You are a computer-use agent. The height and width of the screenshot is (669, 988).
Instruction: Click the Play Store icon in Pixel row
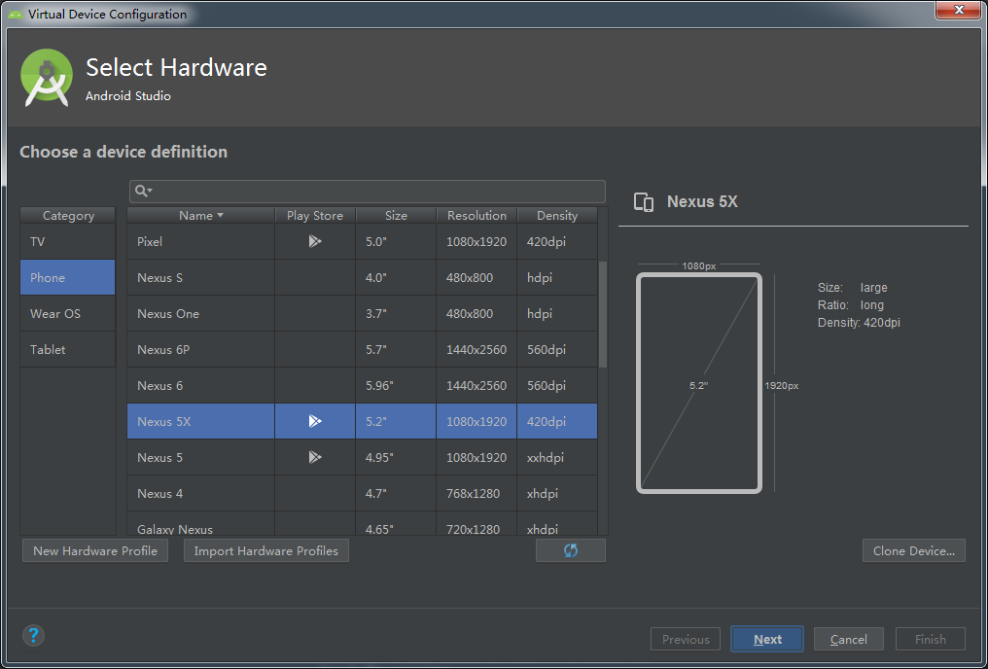[x=315, y=241]
